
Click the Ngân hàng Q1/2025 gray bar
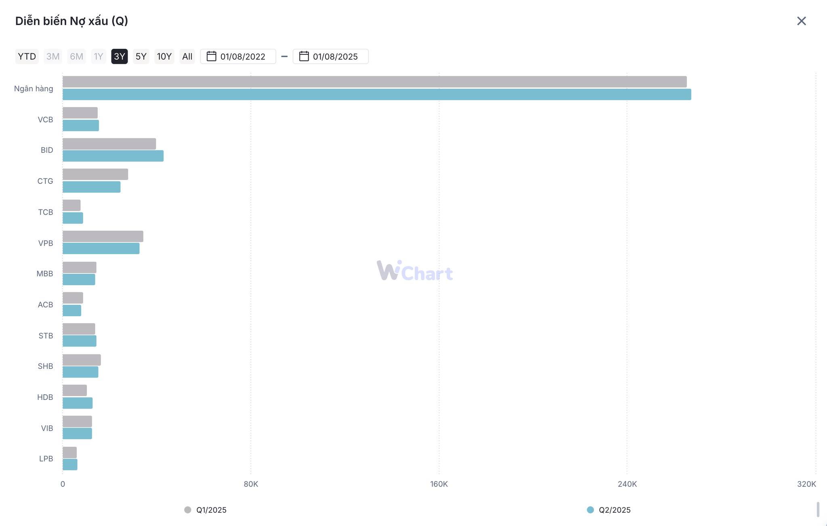[x=374, y=81]
